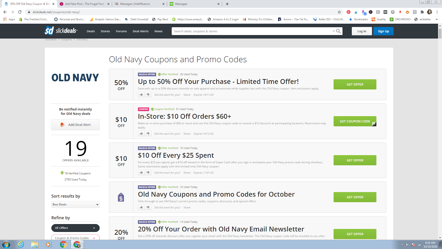Open the Chrome extensions puzzle icon
Viewport: 442px width, 249px height.
tap(422, 12)
